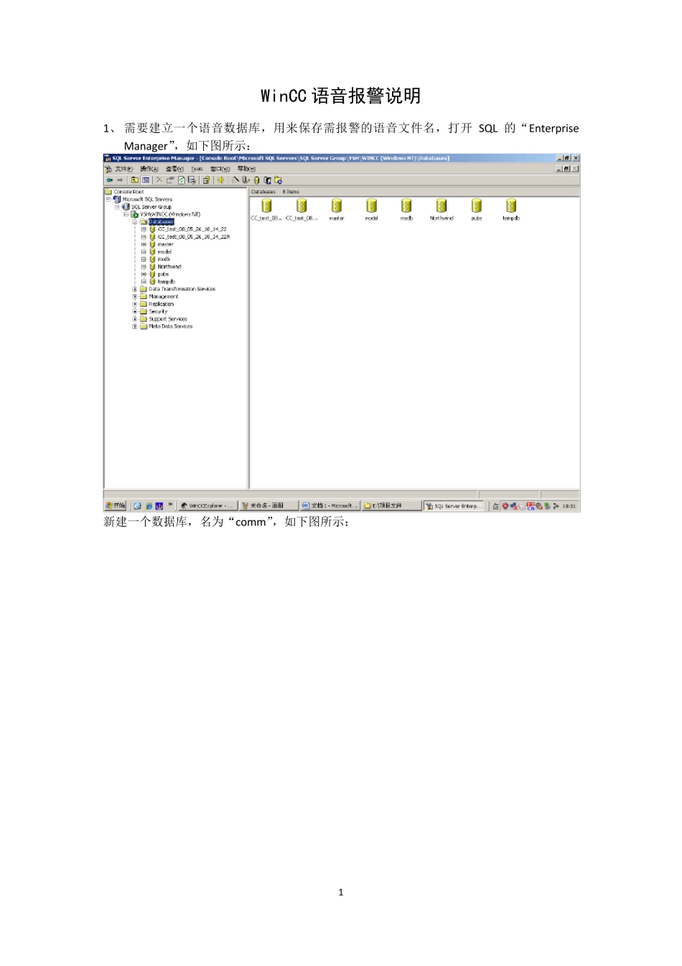Switch to SQL Server Enterp... taskbar button
Screen dimensions: 682x966
(x=454, y=506)
